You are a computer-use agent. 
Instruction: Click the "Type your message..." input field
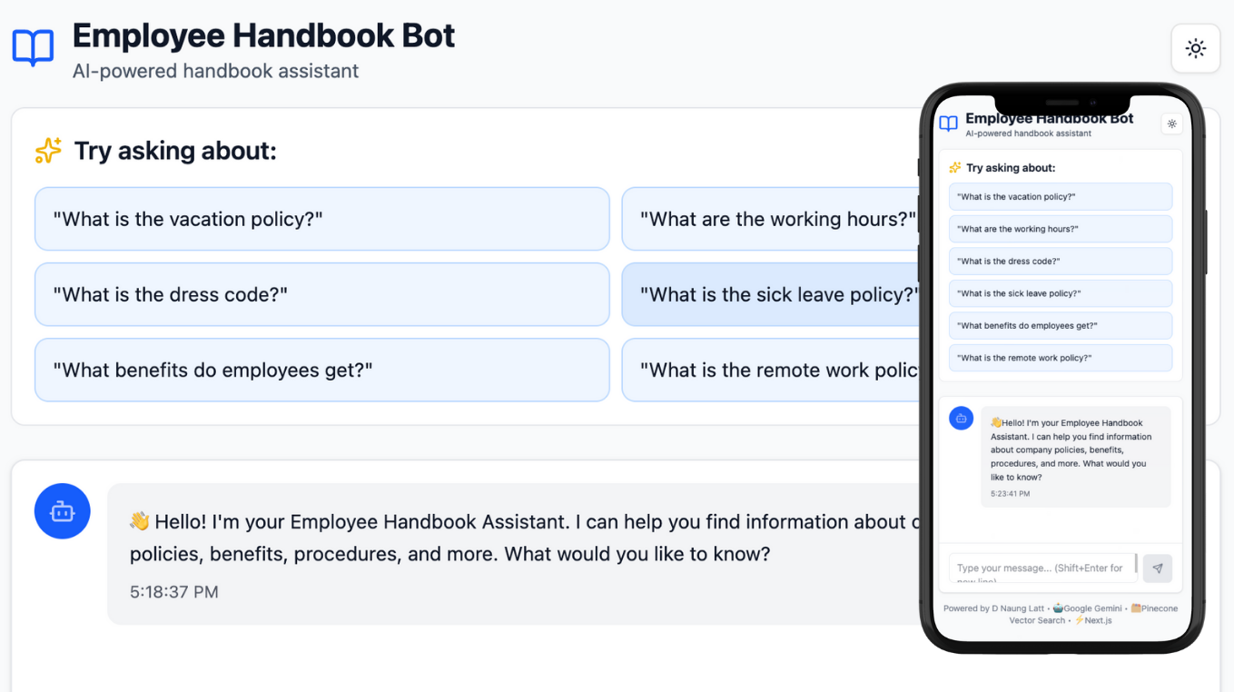point(1041,568)
